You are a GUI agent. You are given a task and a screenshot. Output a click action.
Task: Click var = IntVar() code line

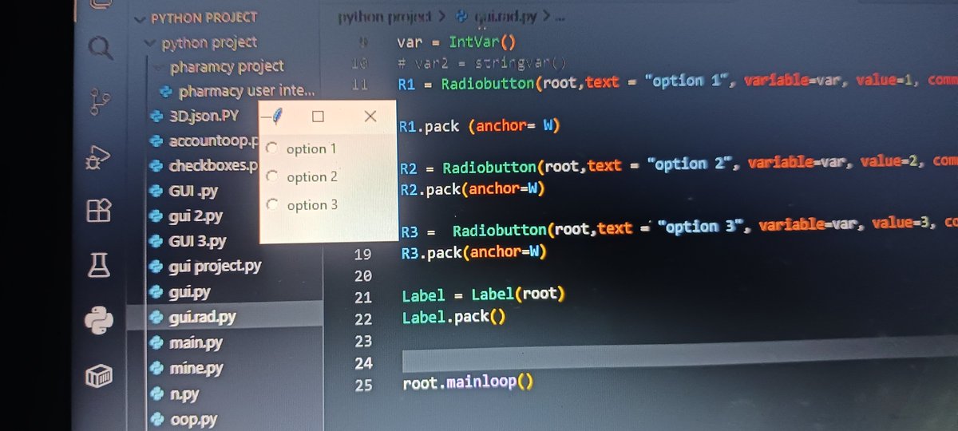click(456, 42)
